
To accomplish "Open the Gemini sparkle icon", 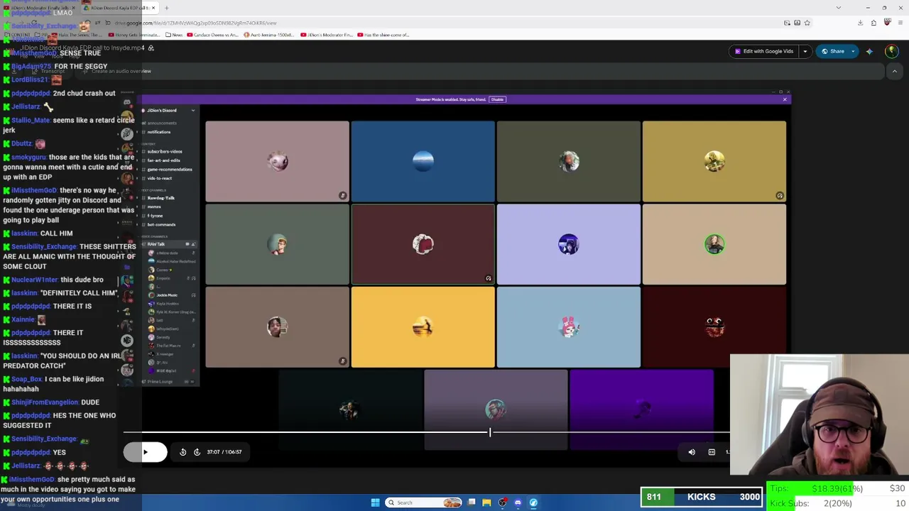I will point(869,51).
